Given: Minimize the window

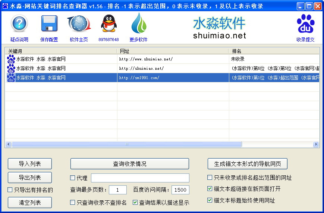Looking at the screenshot, I should click(x=301, y=6).
